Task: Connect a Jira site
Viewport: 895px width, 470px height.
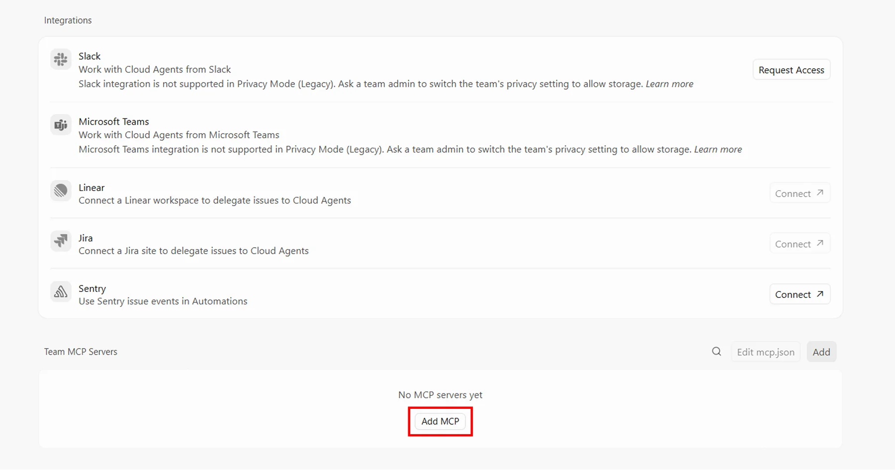Action: tap(800, 244)
